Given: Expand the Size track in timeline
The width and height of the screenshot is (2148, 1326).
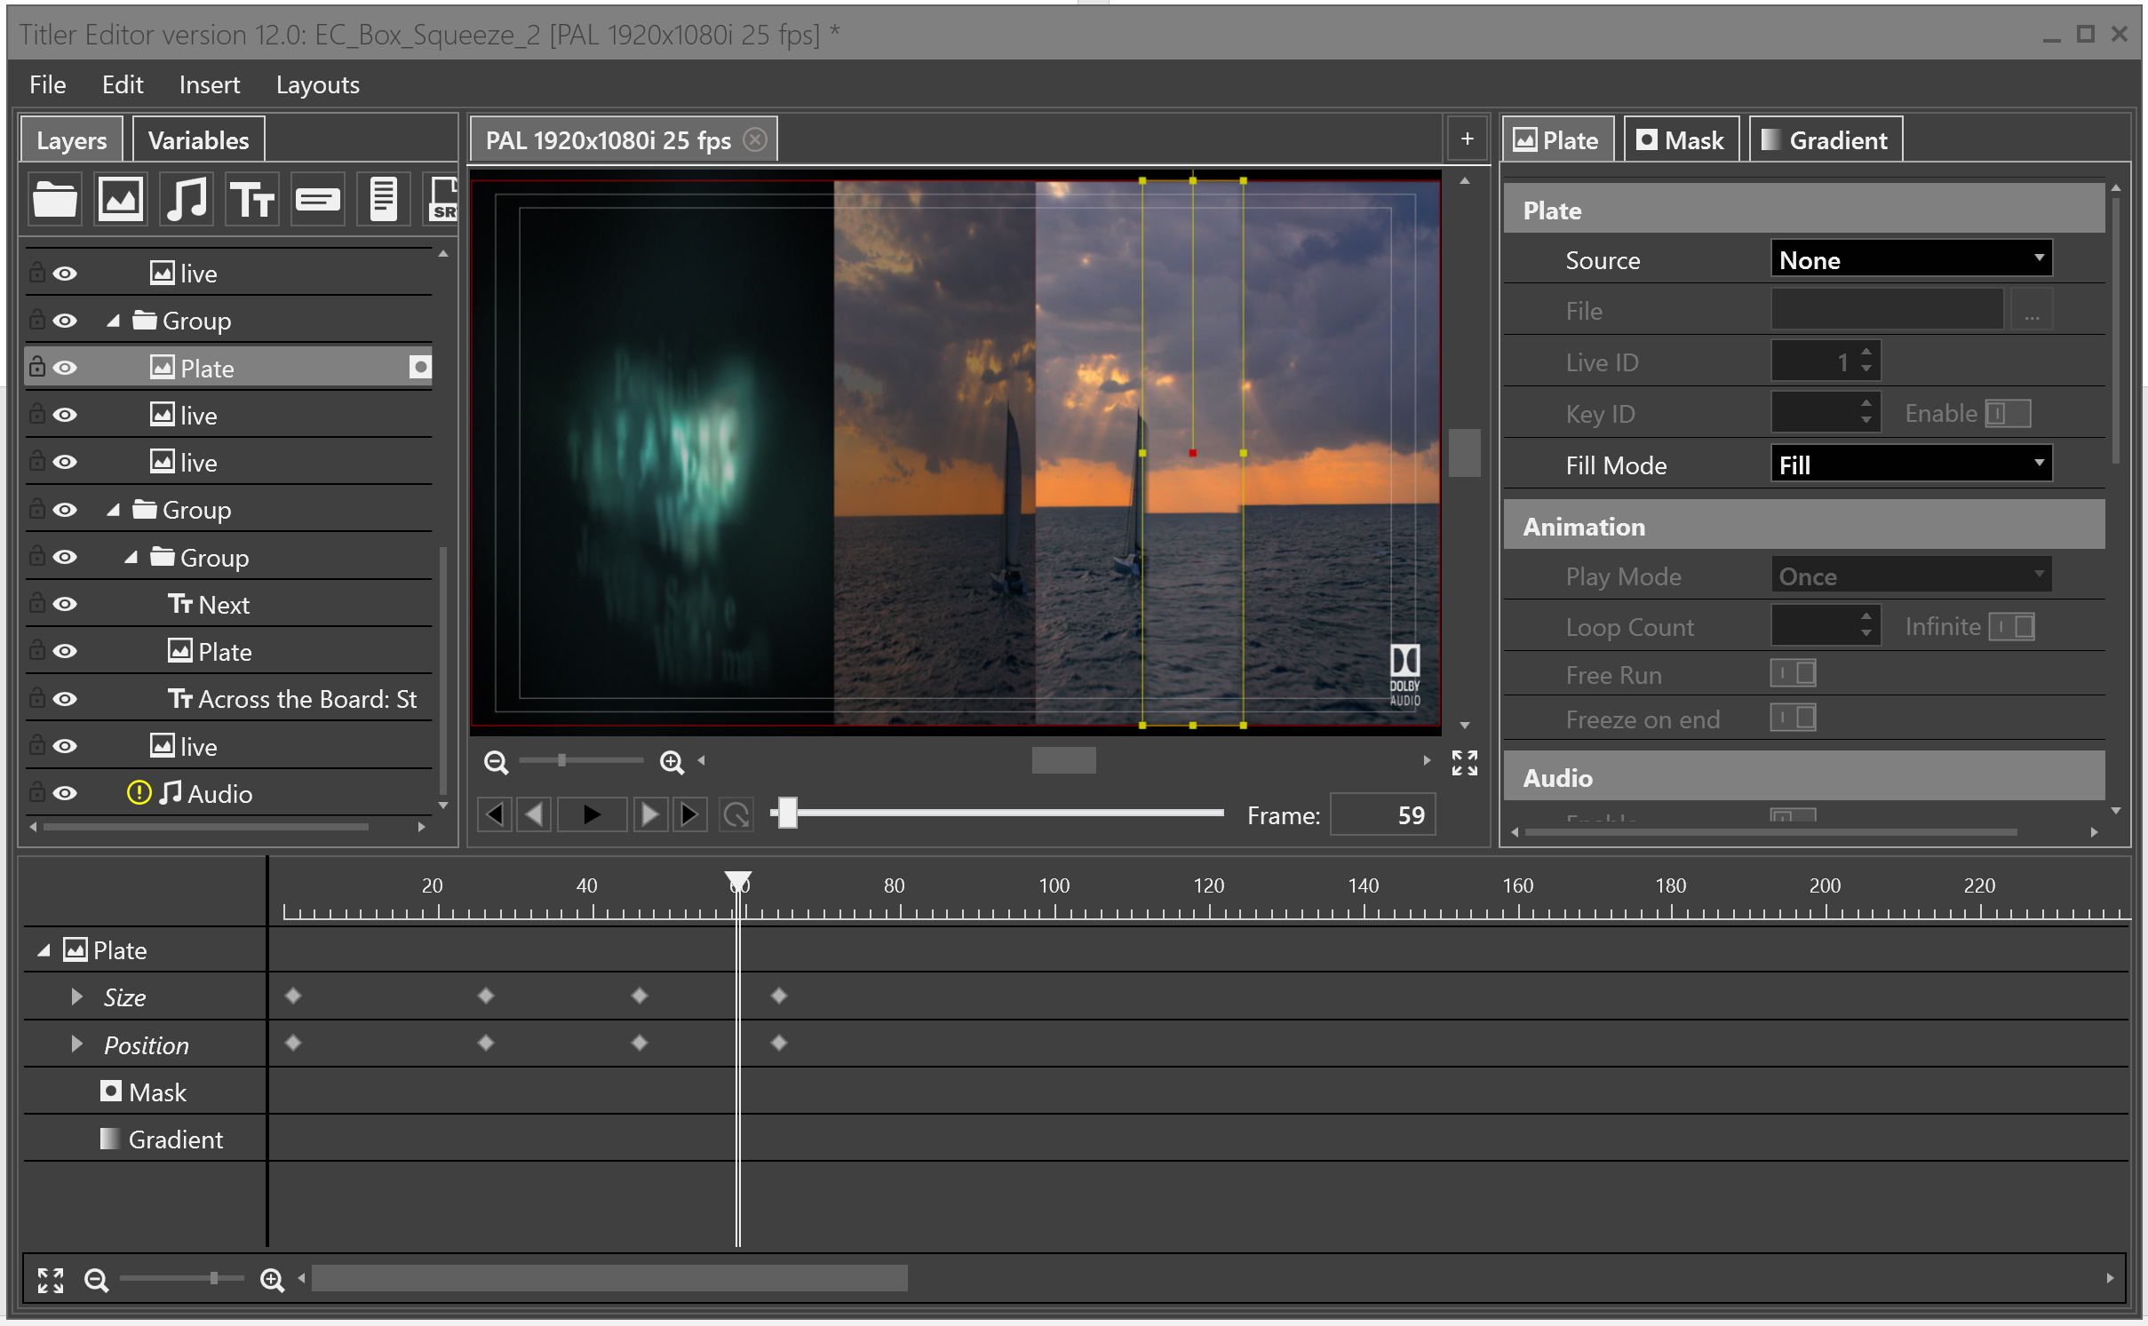Looking at the screenshot, I should (x=77, y=996).
